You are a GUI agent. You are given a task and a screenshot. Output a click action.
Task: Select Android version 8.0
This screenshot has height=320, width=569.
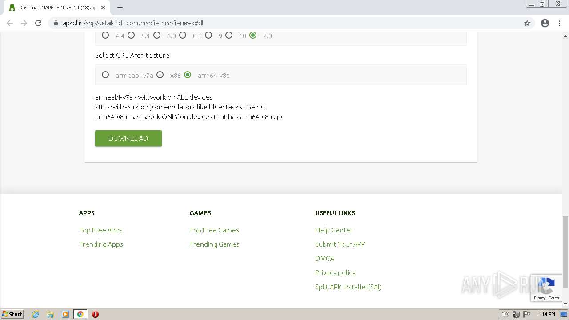pyautogui.click(x=183, y=36)
